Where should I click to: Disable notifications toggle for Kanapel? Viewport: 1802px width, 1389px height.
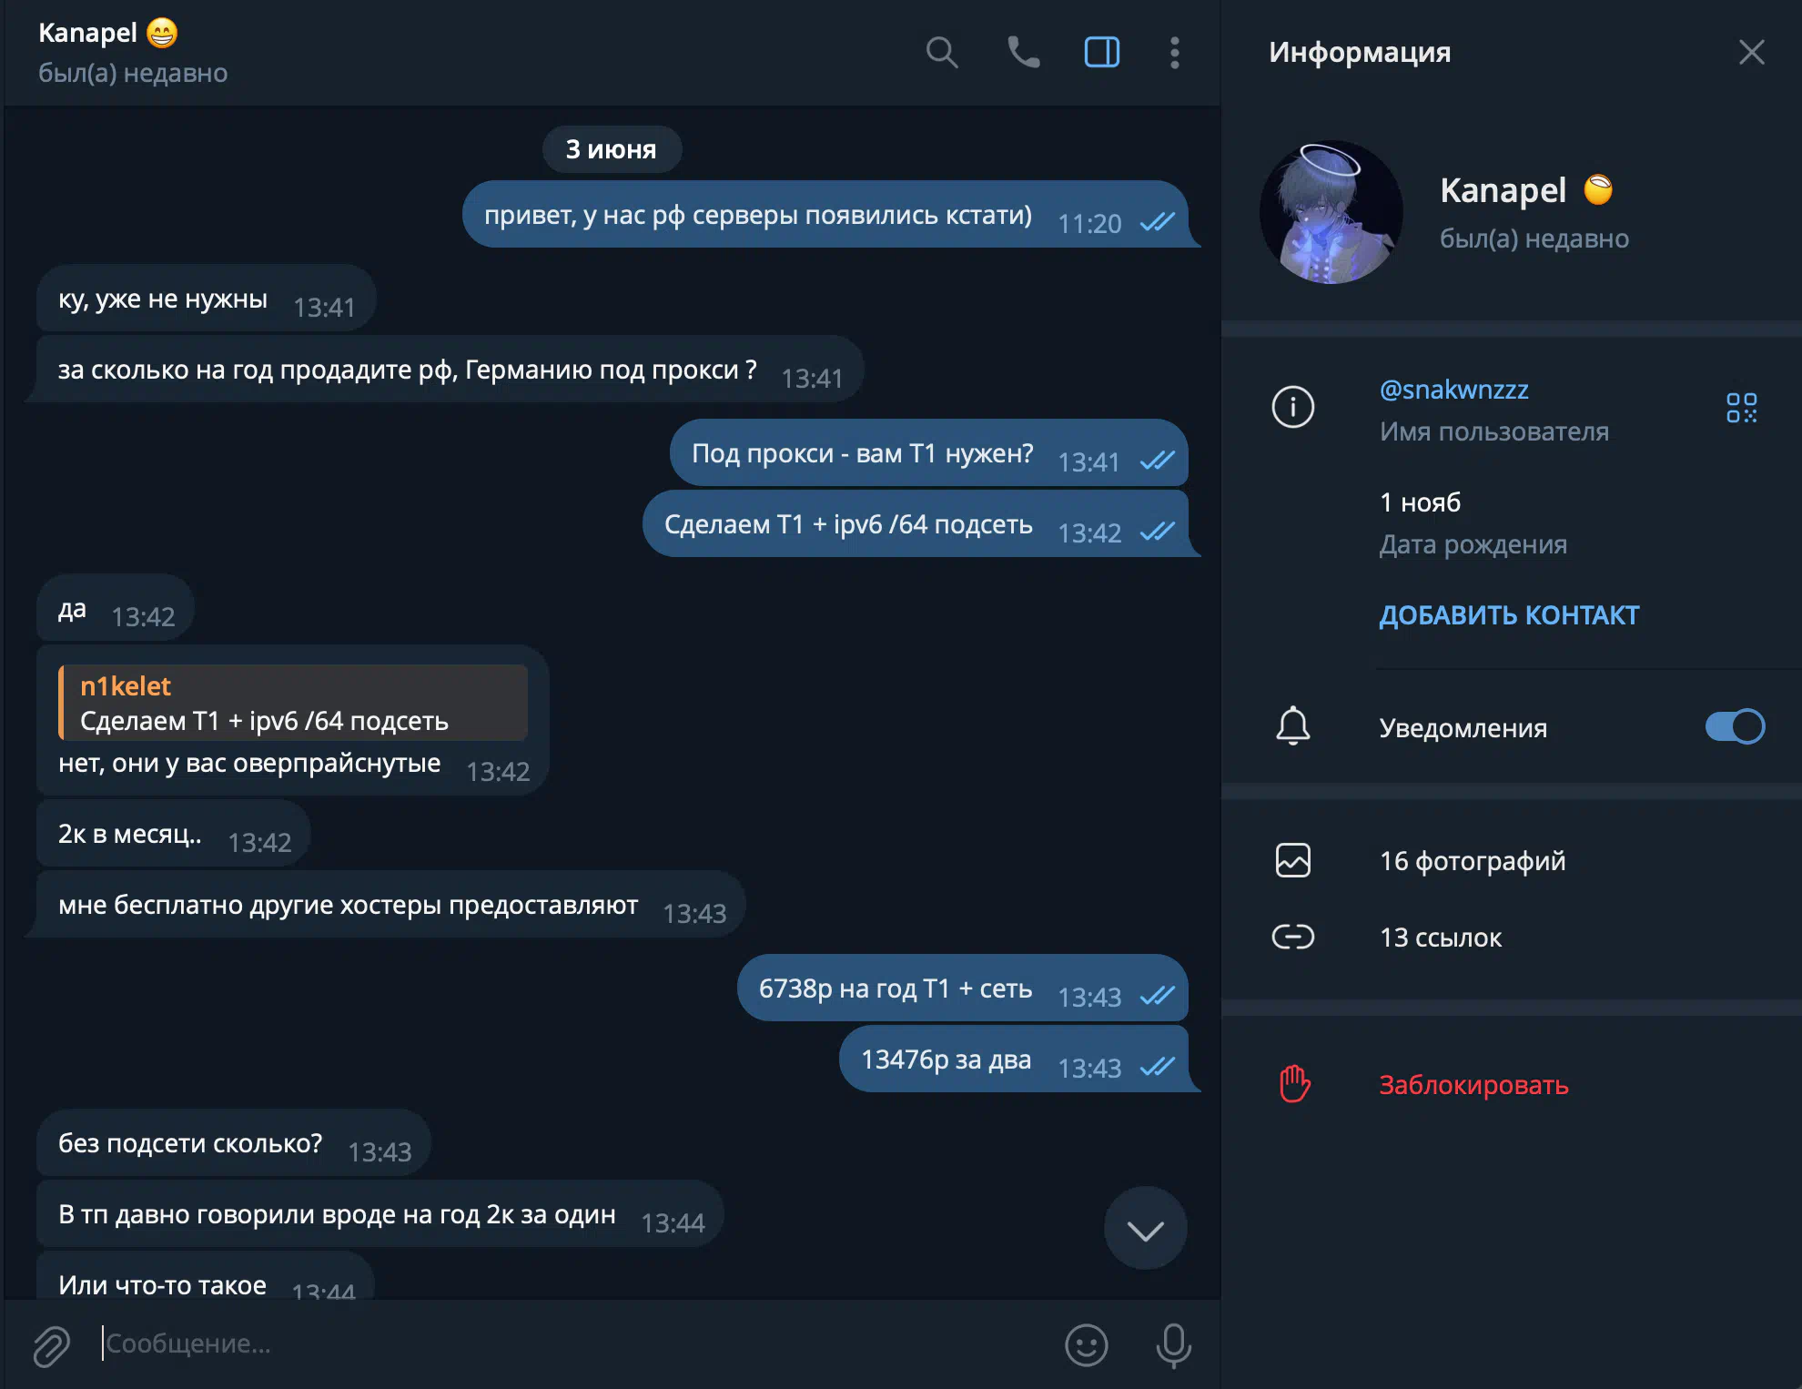tap(1735, 726)
